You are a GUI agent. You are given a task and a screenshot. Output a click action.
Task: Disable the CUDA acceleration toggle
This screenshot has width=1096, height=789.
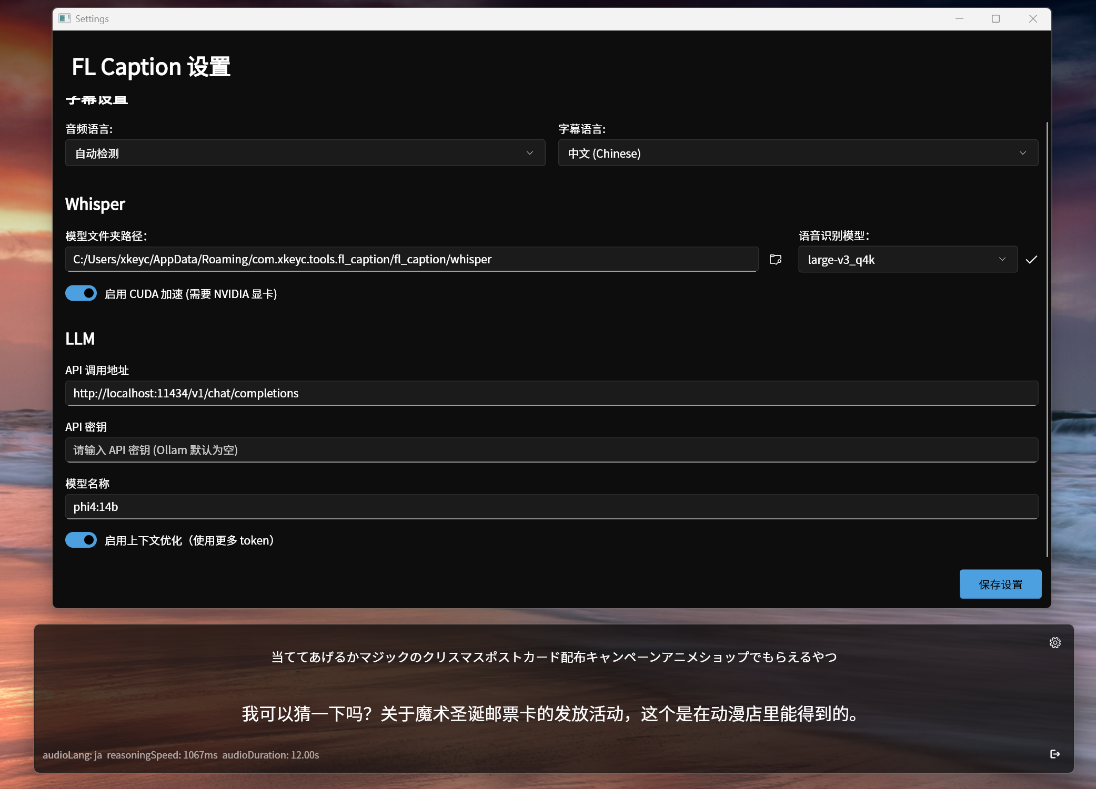[x=81, y=293]
